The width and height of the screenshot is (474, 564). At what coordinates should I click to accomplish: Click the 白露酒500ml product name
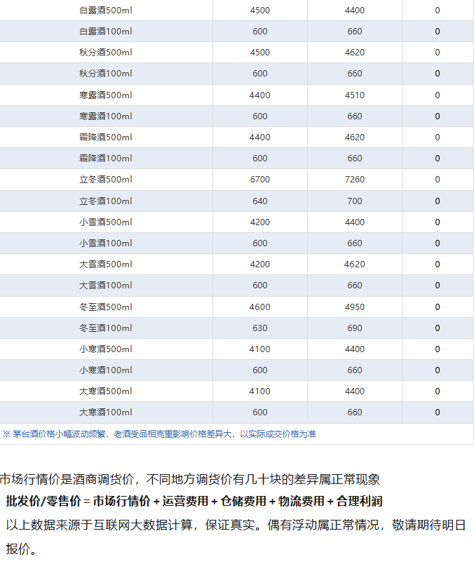point(106,11)
